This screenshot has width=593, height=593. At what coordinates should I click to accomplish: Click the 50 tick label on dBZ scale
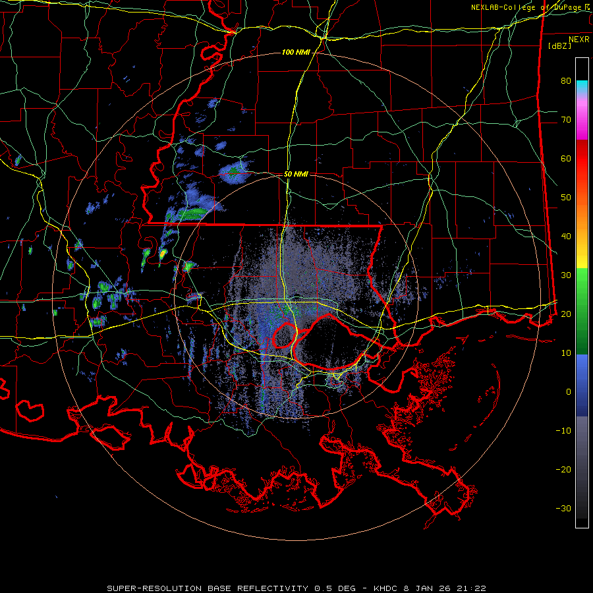(x=566, y=198)
